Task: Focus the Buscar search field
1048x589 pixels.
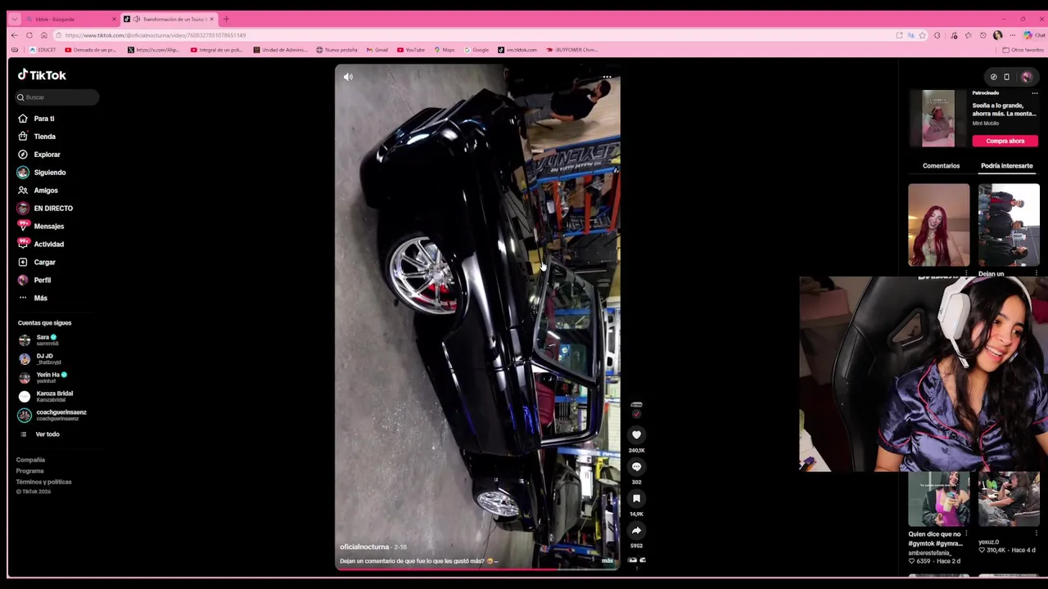Action: tap(57, 97)
